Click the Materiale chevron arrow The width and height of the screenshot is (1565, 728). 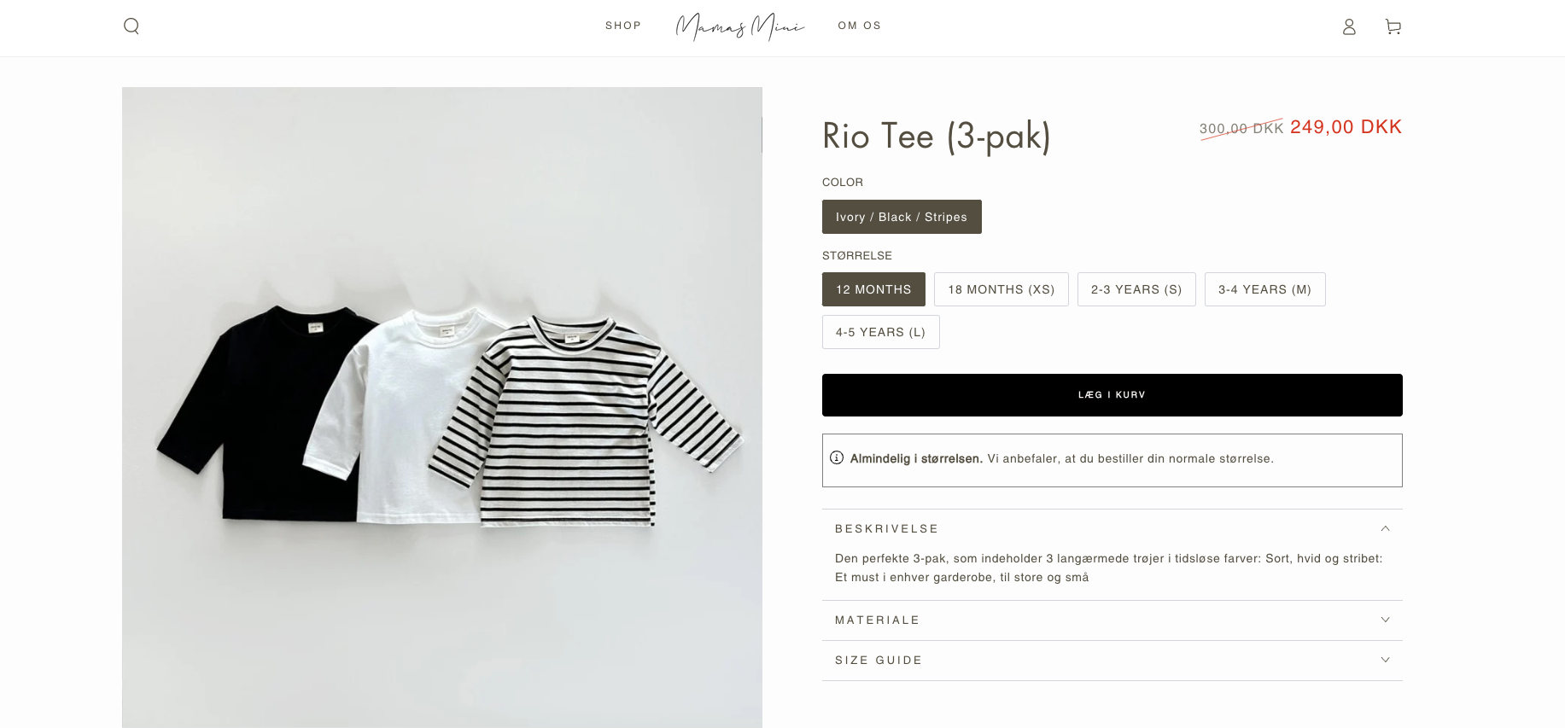click(x=1385, y=620)
